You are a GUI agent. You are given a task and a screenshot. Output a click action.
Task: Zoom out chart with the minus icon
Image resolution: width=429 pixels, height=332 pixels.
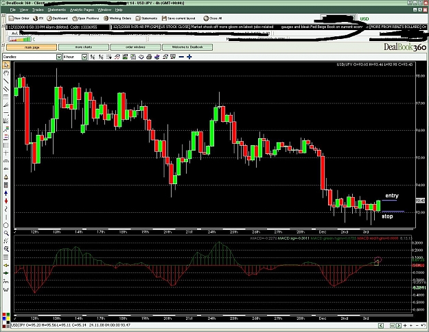point(181,57)
